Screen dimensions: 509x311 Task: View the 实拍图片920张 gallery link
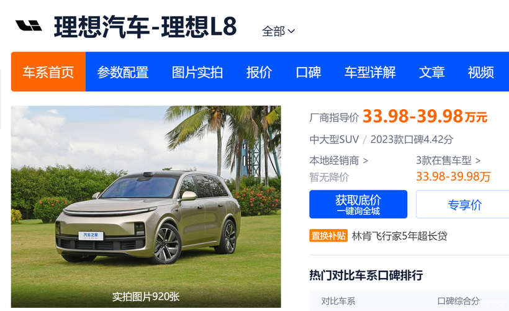click(146, 296)
